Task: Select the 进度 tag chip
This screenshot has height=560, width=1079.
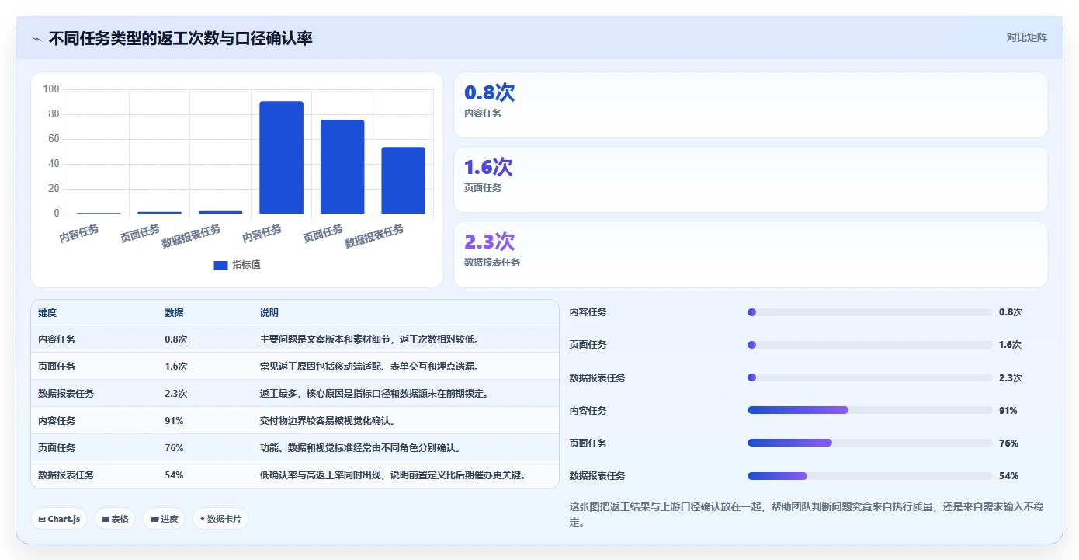Action: tap(164, 519)
